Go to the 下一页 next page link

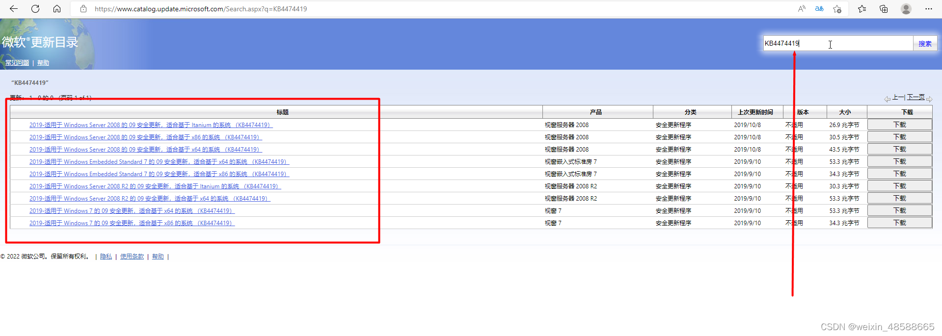(916, 98)
